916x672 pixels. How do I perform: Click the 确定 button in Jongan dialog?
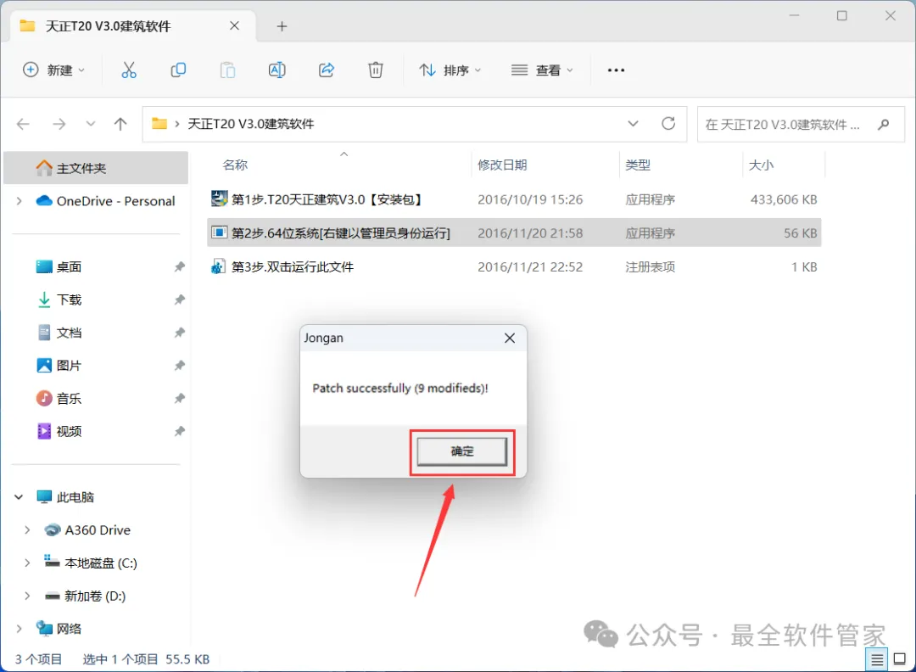coord(461,451)
